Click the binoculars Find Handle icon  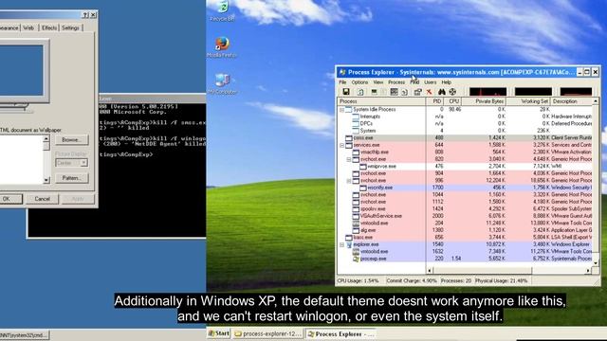442,92
